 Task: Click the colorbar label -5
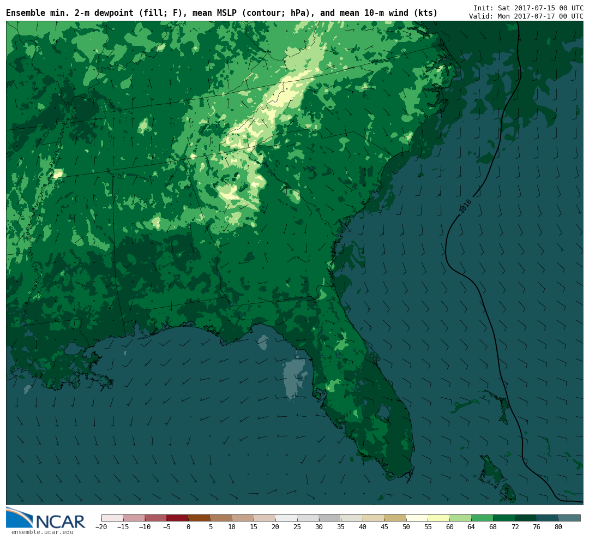pyautogui.click(x=166, y=527)
